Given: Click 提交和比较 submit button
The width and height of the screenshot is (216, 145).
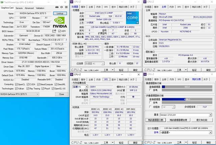Looking at the screenshot, I should (x=202, y=120).
